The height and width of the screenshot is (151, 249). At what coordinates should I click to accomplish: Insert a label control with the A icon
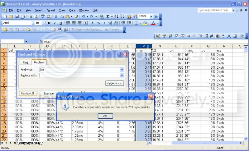tap(229, 36)
